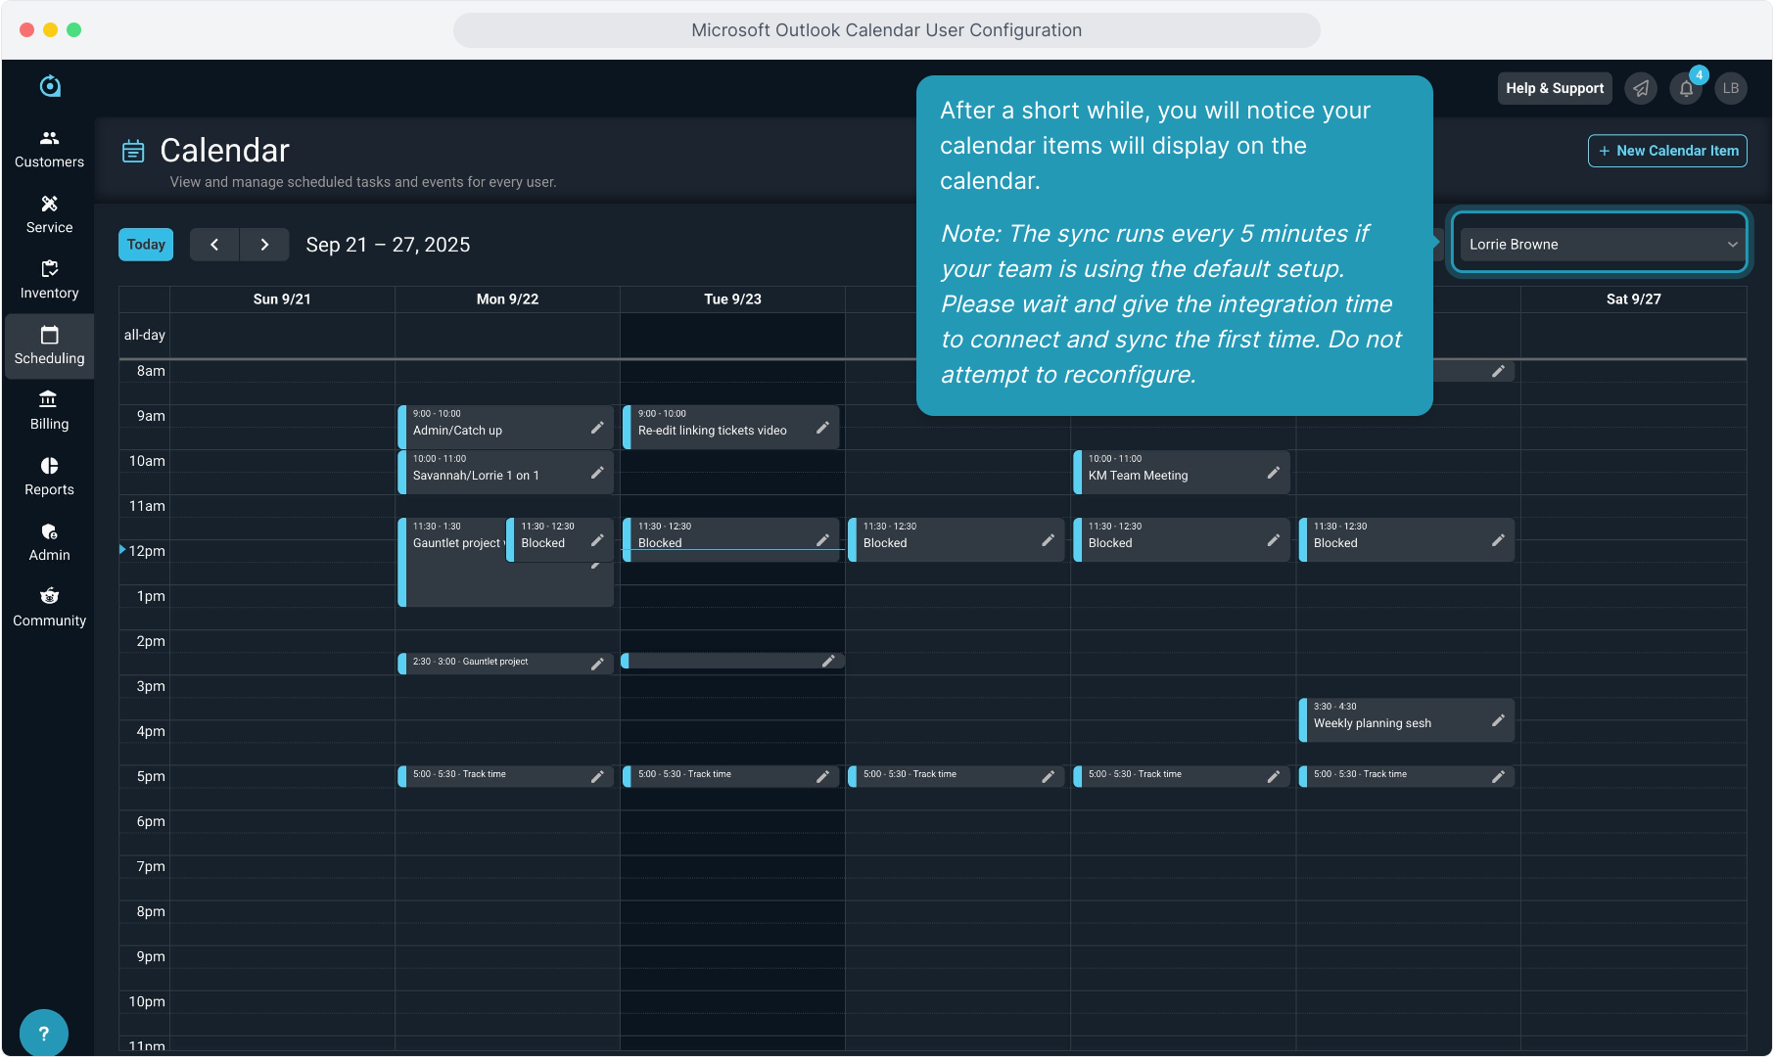Click the paper plane send icon
Screen dimensions: 1774x1057
[1641, 89]
